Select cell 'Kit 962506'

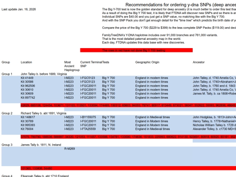pos(28,86)
